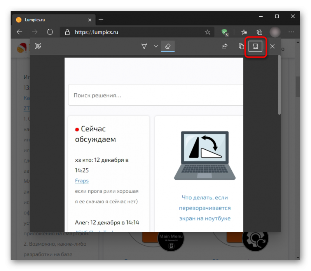The image size is (311, 271).
Task: Close the web capture preview
Action: 273,46
